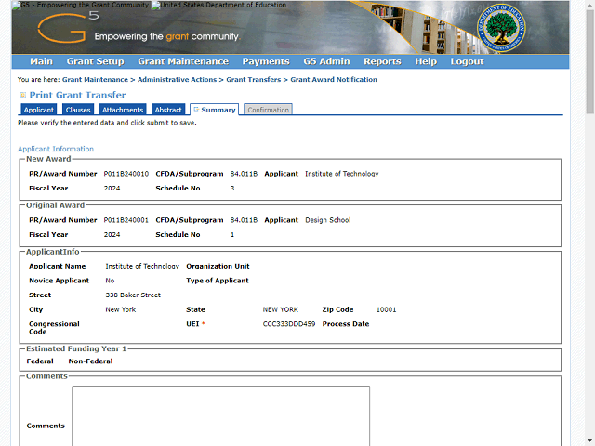Select the Confirmation tab
Viewport: 595px width, 446px height.
click(x=269, y=110)
